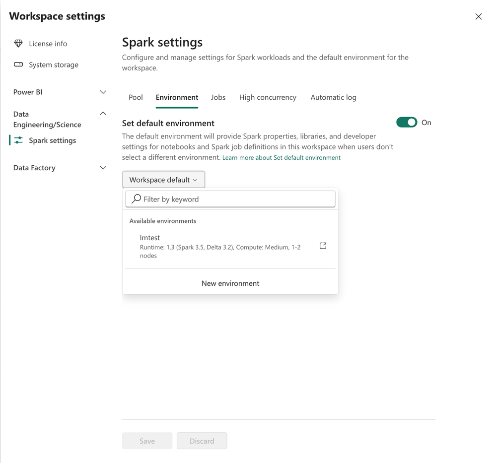
Task: Click the search magnifier icon in filter
Action: [x=137, y=199]
